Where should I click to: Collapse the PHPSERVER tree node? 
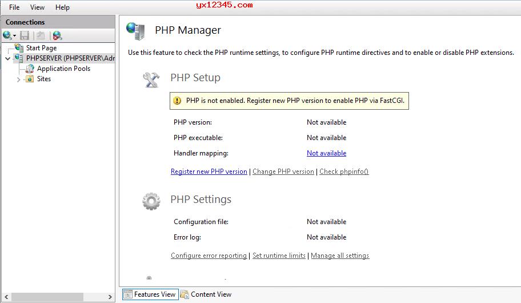pos(7,58)
